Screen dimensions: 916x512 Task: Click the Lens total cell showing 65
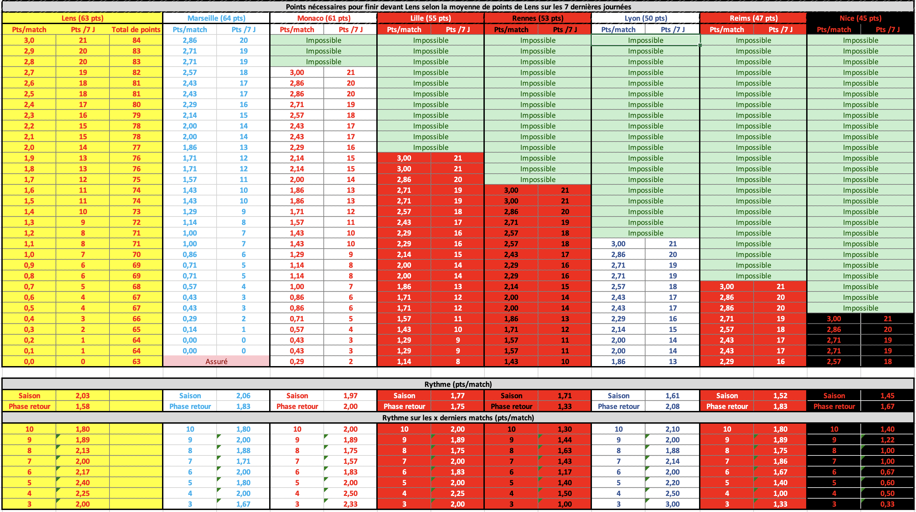tap(136, 329)
